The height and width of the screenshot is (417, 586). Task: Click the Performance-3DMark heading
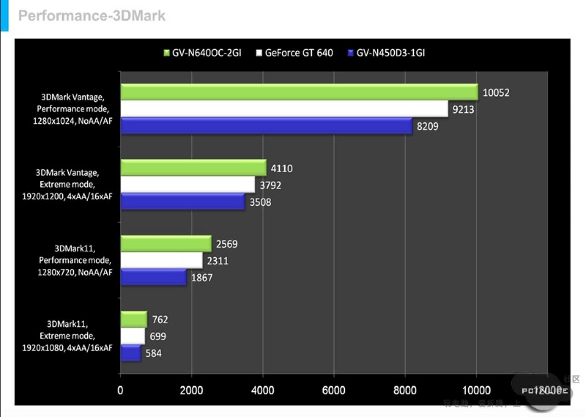coord(92,16)
